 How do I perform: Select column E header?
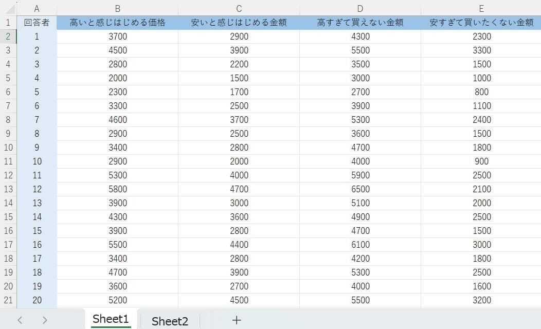point(481,8)
